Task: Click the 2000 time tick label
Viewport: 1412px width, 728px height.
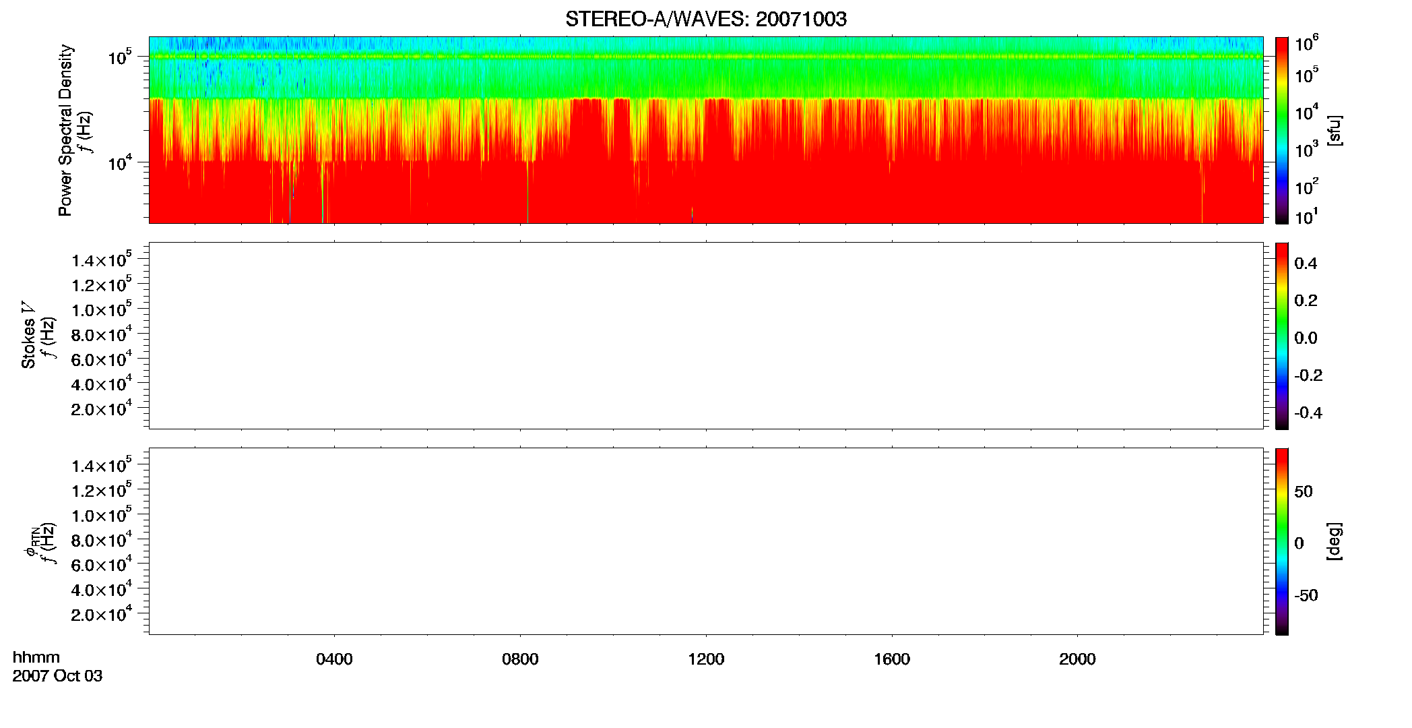Action: [1077, 659]
